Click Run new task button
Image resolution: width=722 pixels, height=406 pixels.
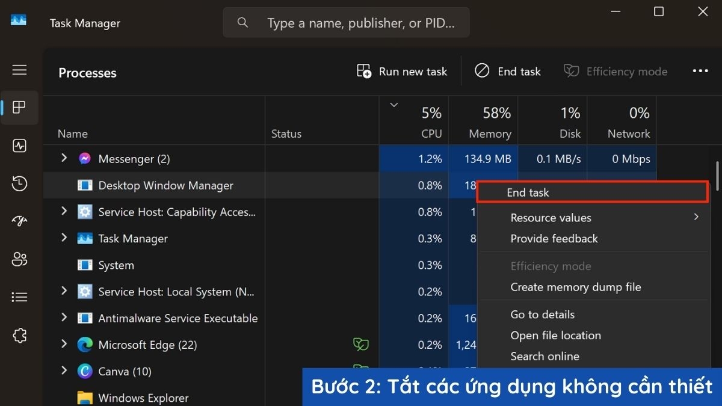coord(402,72)
